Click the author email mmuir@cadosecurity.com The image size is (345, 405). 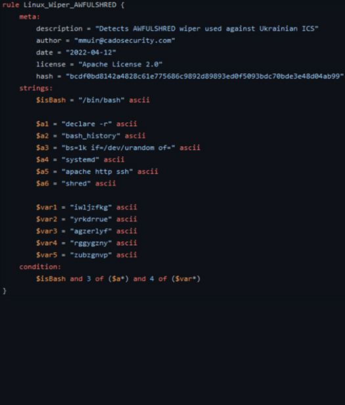click(x=125, y=41)
